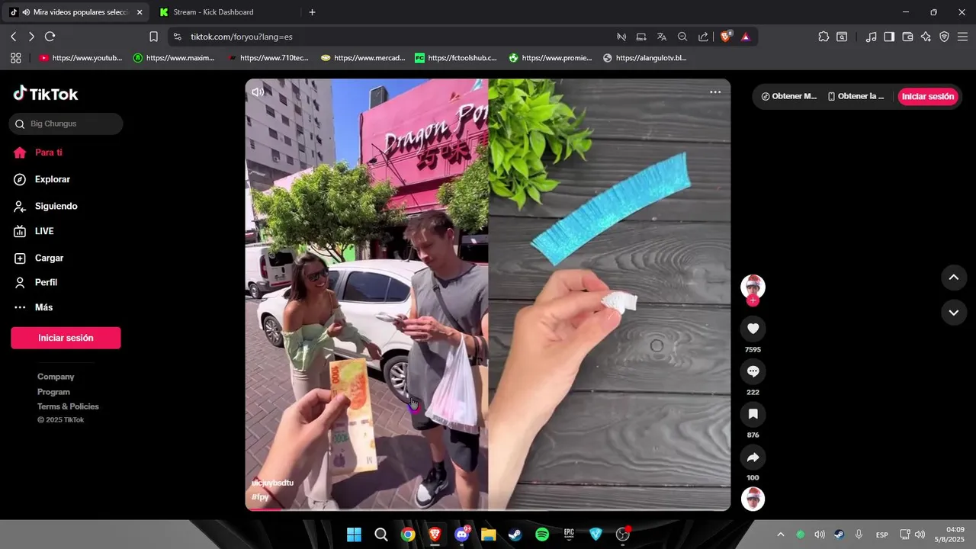Open the browser hamburger menu

[962, 37]
